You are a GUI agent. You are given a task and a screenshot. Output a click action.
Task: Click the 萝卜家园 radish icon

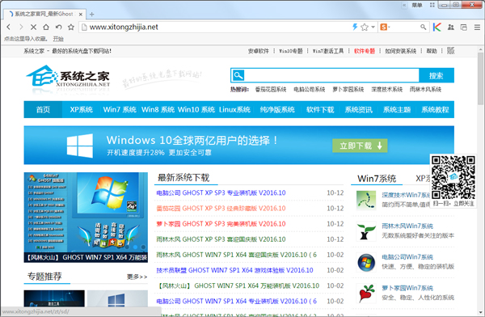click(x=366, y=294)
